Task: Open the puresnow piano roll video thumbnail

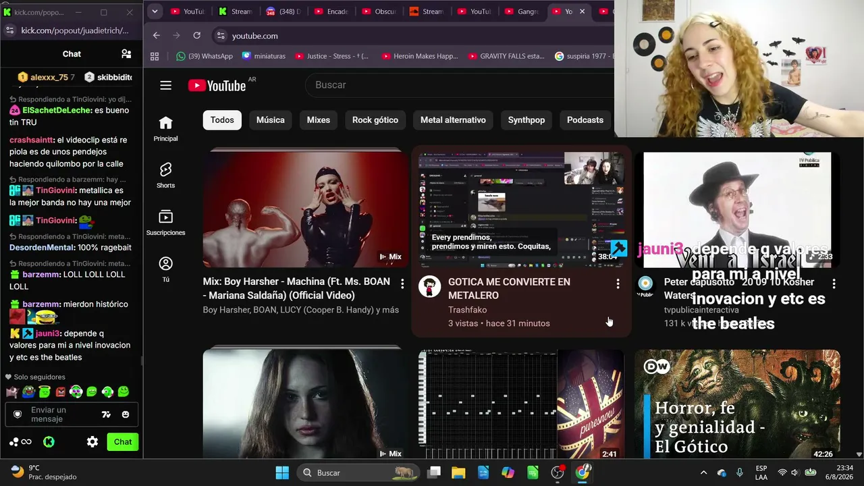Action: (x=522, y=404)
